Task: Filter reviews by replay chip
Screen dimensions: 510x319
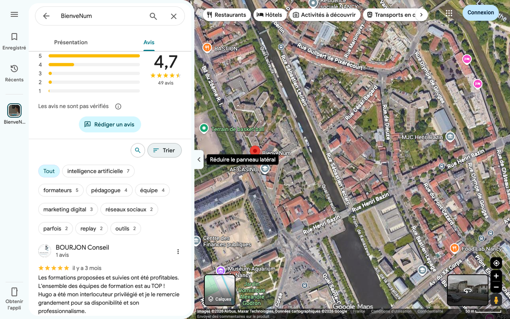Action: pyautogui.click(x=91, y=228)
